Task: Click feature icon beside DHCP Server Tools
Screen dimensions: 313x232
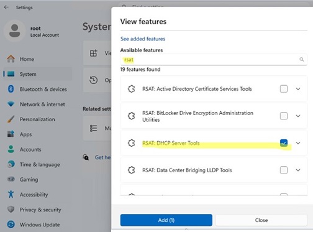Action: tap(131, 143)
